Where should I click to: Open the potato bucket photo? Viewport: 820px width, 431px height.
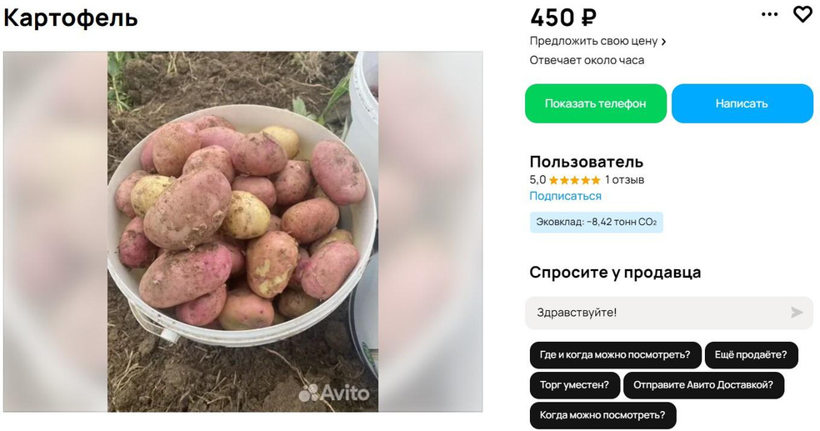point(242,231)
